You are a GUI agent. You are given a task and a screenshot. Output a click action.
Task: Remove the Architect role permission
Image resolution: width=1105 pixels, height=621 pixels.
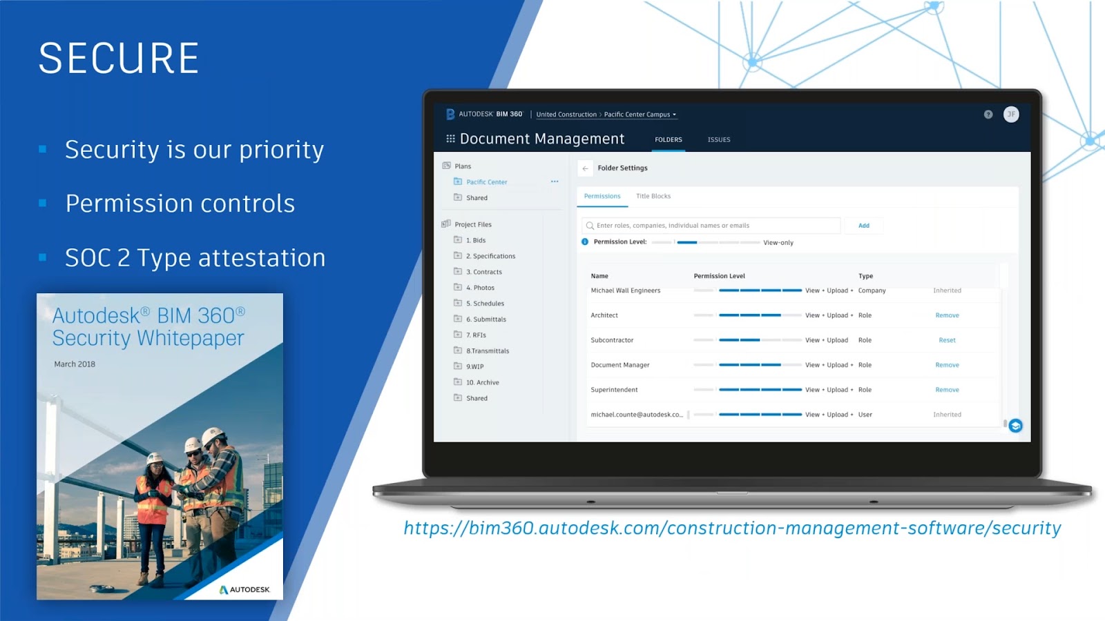947,315
